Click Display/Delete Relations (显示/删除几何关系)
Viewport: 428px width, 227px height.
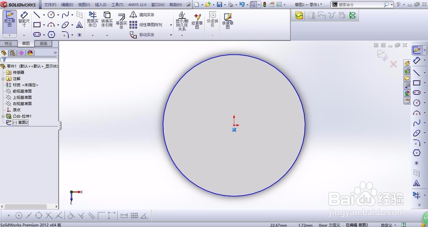(182, 21)
